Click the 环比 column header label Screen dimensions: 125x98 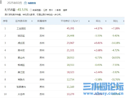point(98,21)
